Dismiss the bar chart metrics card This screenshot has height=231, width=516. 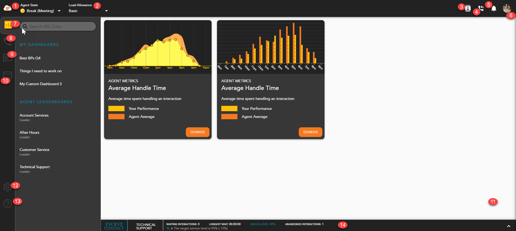[310, 132]
